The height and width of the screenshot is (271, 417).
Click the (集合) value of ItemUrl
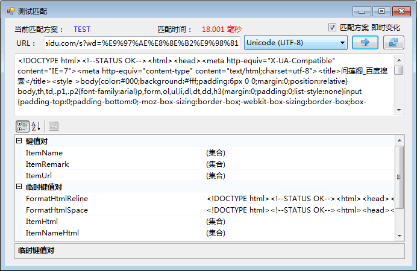pos(216,176)
